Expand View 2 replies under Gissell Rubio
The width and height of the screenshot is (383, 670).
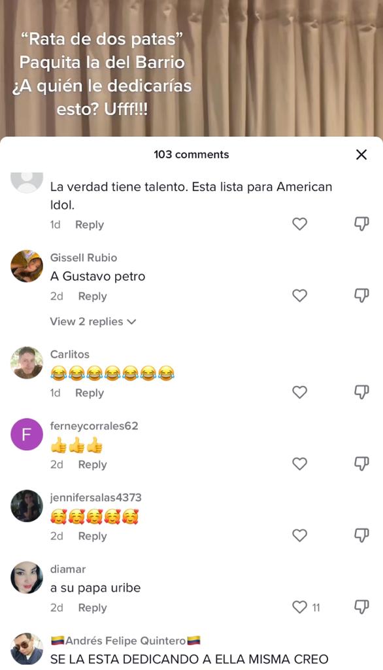tap(93, 321)
